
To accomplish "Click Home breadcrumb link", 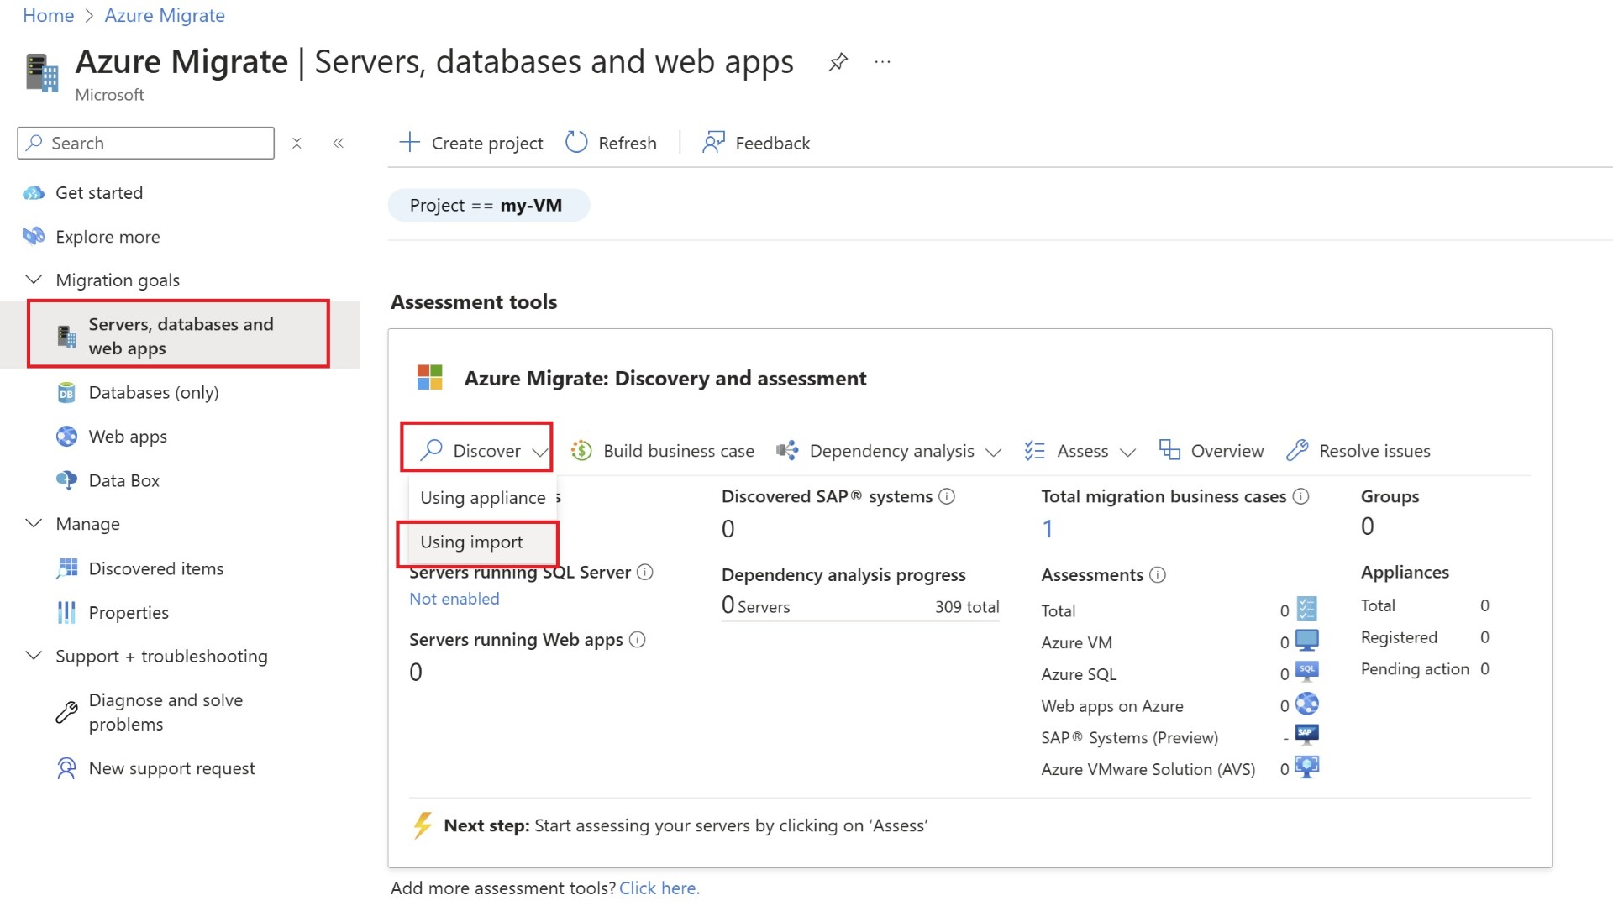I will click(48, 15).
